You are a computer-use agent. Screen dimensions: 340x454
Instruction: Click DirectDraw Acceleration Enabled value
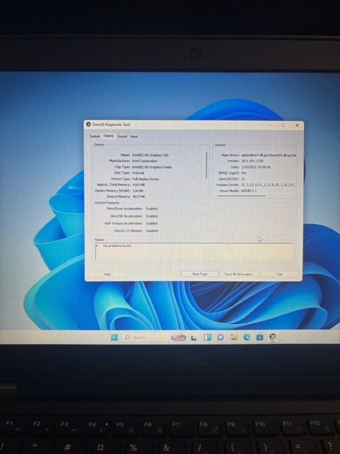pyautogui.click(x=152, y=208)
